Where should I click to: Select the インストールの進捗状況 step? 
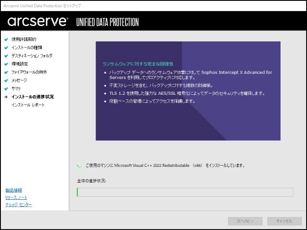[x=33, y=97]
